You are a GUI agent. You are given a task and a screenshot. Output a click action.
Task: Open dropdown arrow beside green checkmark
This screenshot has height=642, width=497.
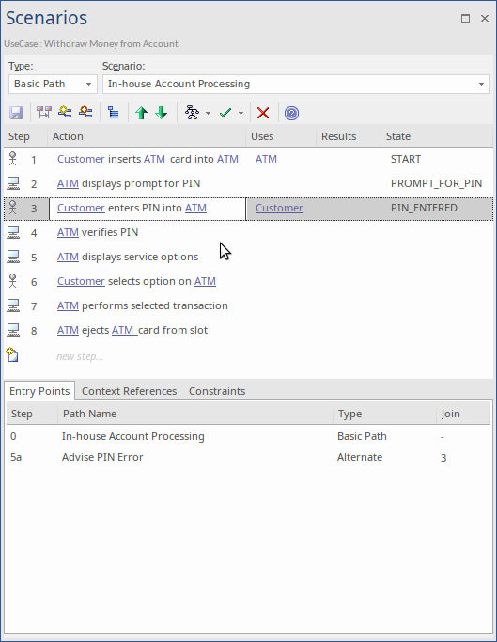tap(241, 113)
